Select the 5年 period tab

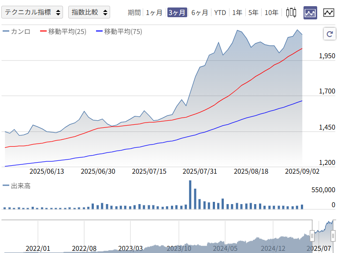[x=253, y=12]
